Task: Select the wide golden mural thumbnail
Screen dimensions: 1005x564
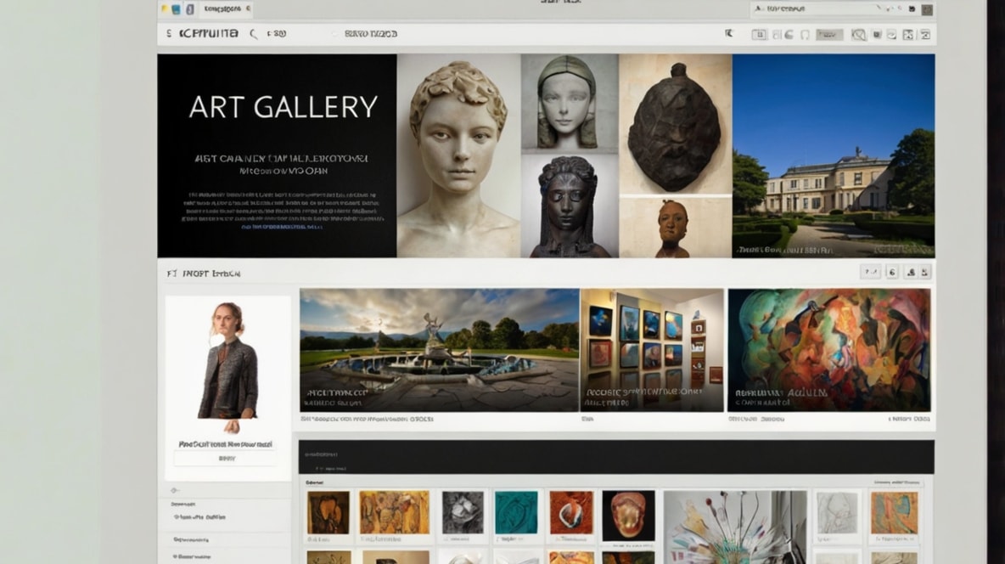Action: coord(394,513)
